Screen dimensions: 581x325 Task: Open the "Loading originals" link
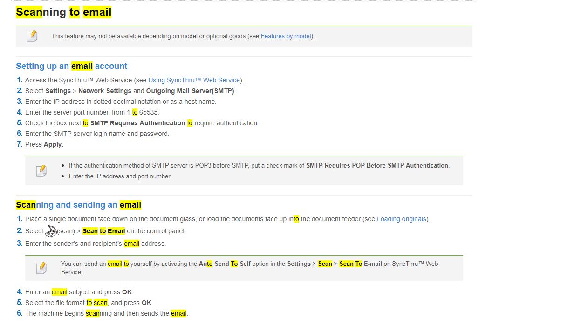click(x=401, y=219)
